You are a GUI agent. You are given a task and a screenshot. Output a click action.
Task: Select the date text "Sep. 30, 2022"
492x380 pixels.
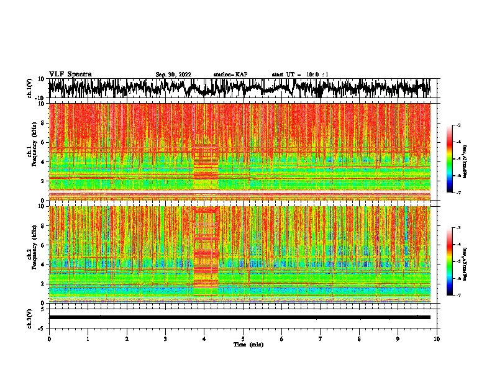[x=173, y=75]
